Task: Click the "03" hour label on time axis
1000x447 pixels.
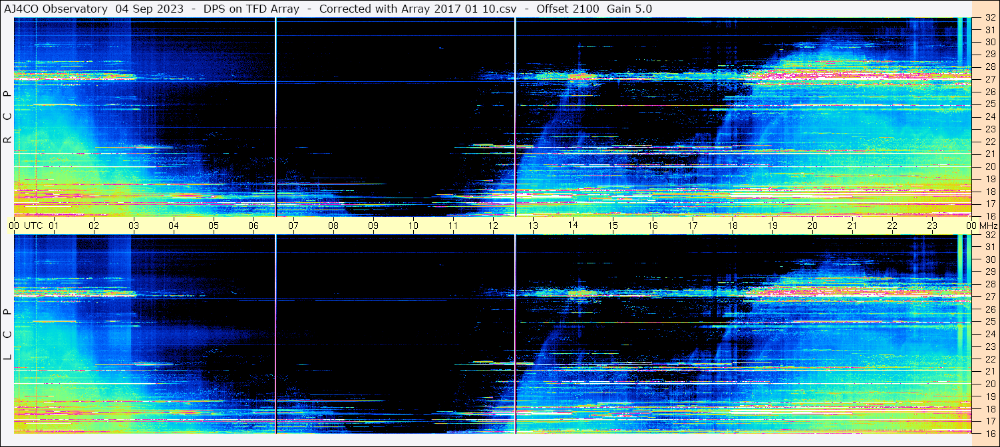Action: coord(134,225)
